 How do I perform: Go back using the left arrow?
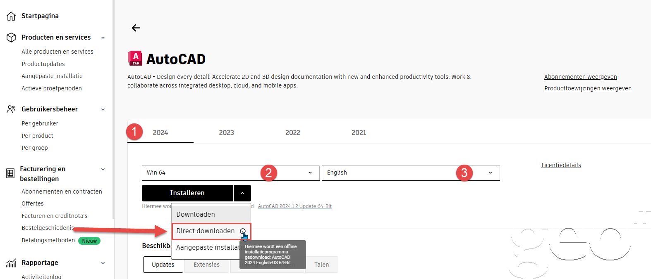[136, 28]
